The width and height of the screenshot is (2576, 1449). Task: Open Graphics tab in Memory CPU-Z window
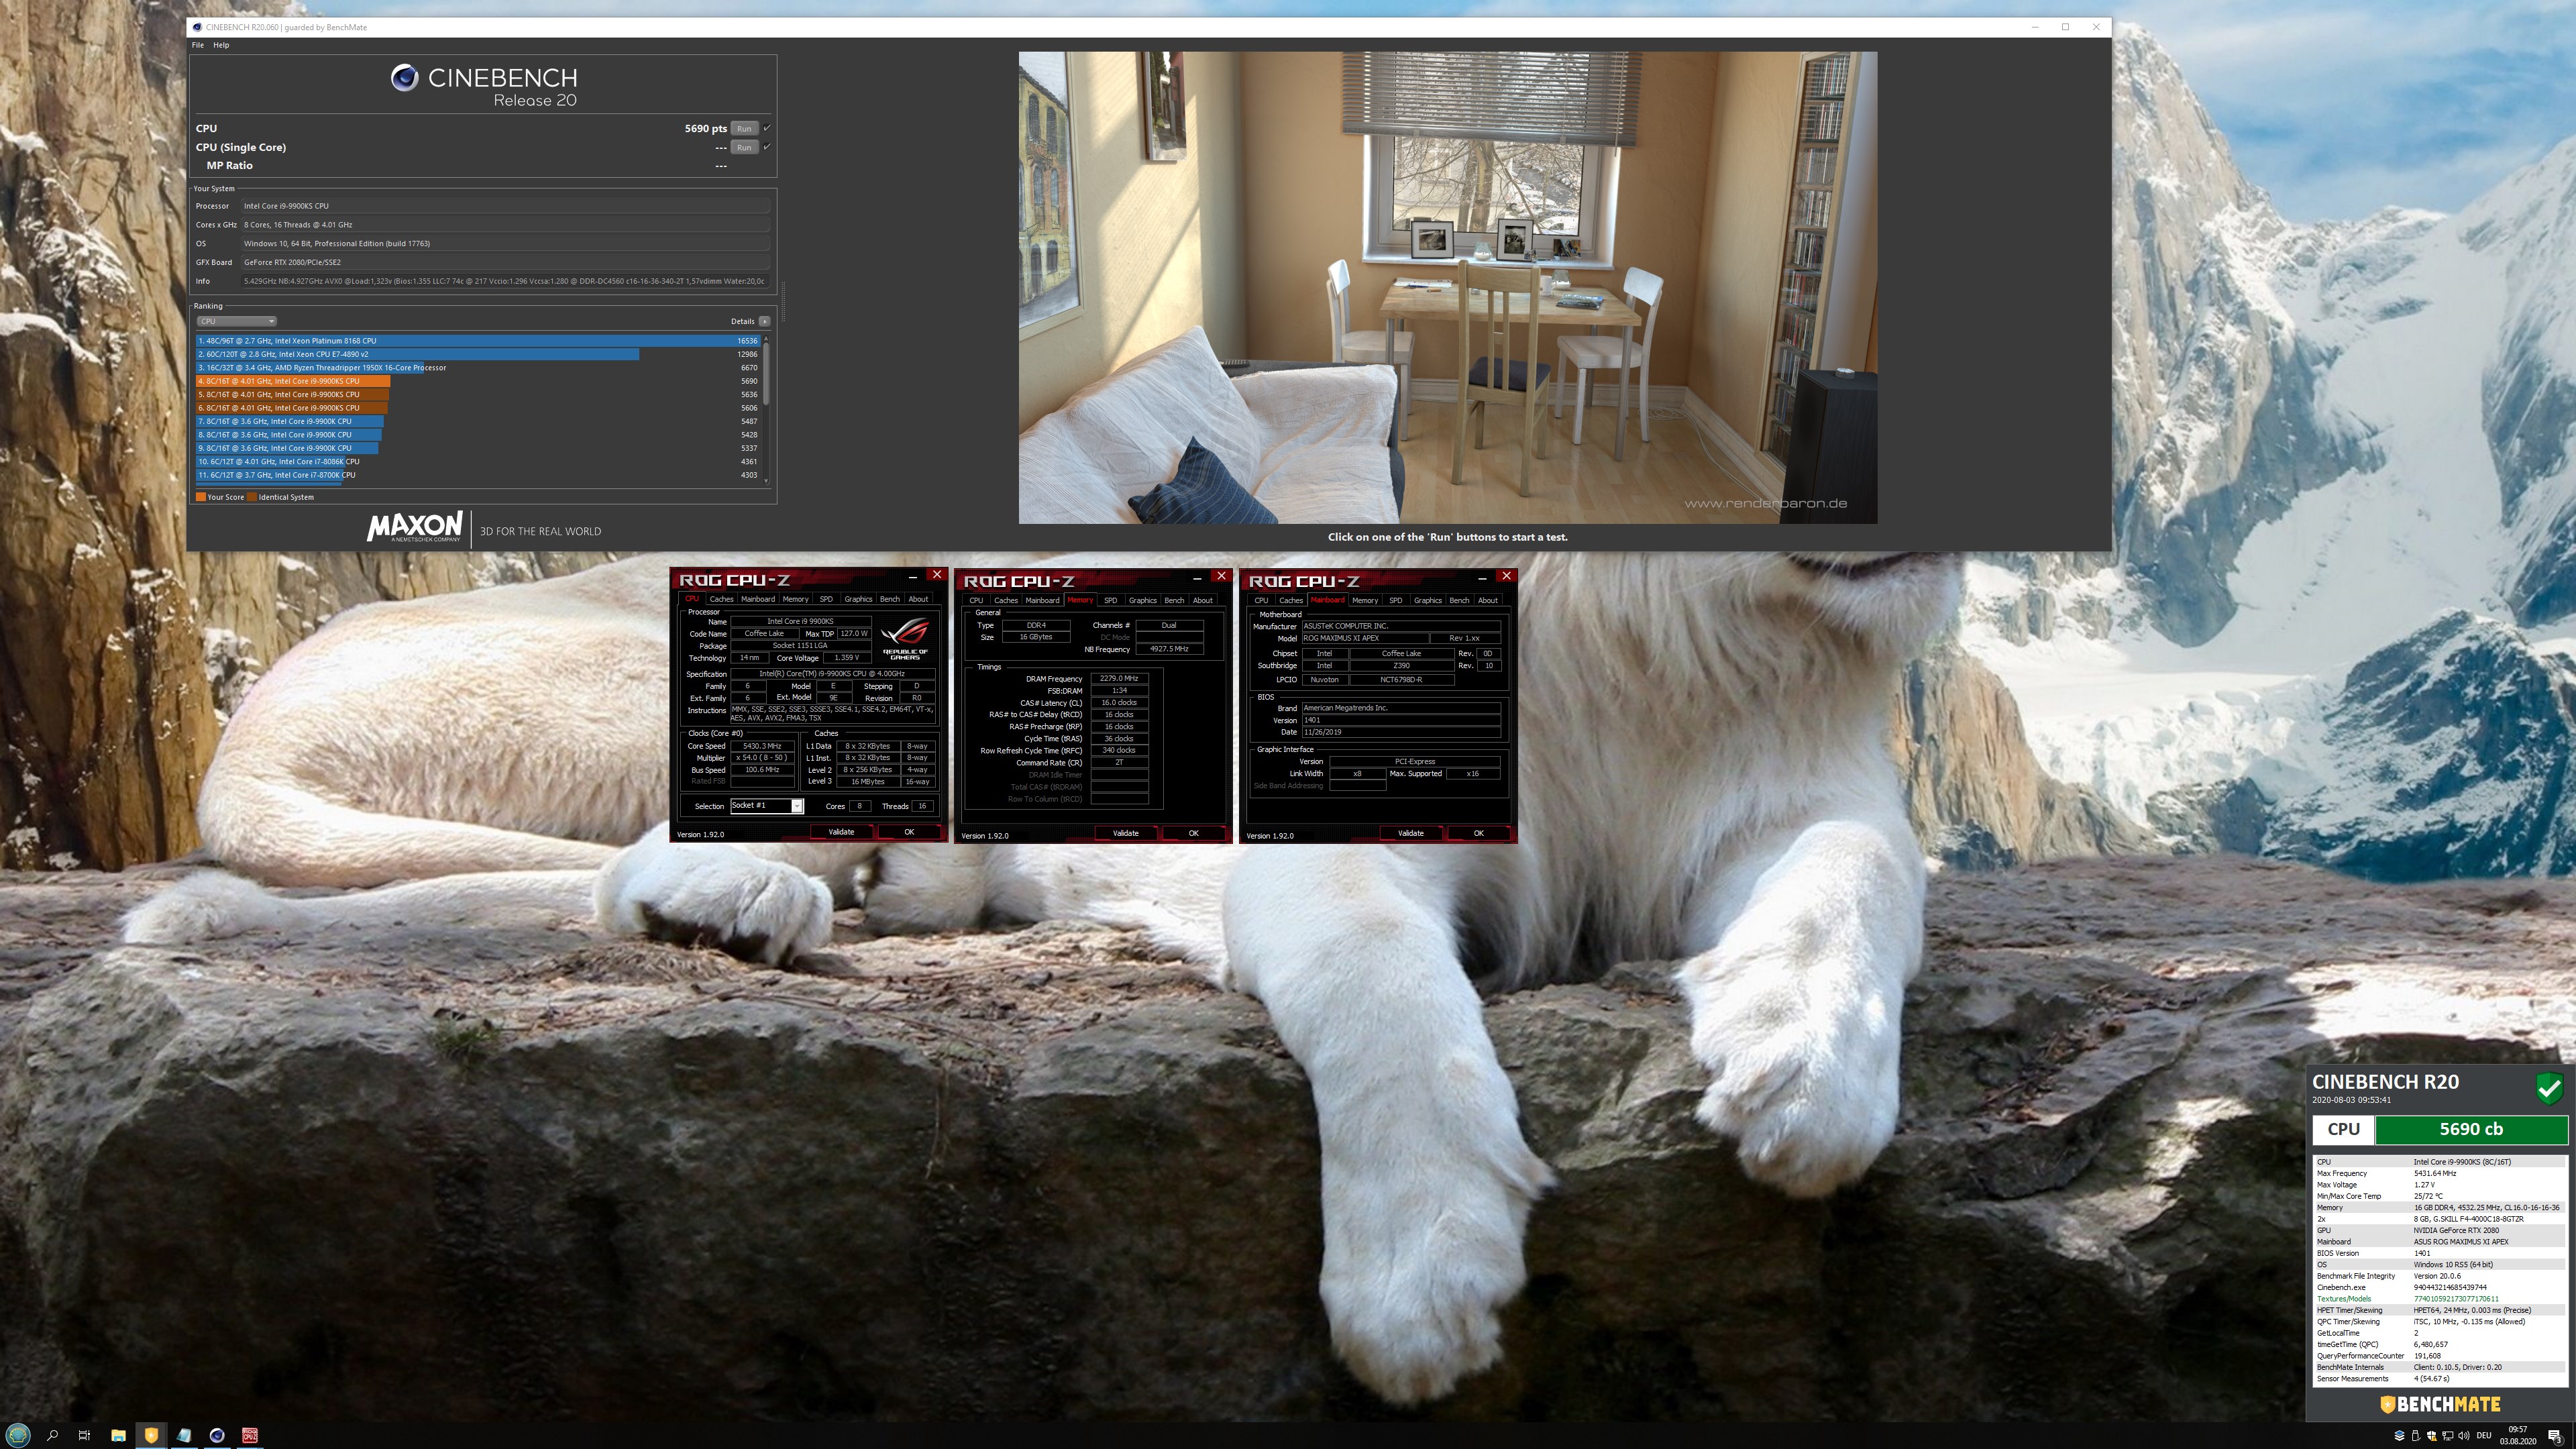(1142, 600)
